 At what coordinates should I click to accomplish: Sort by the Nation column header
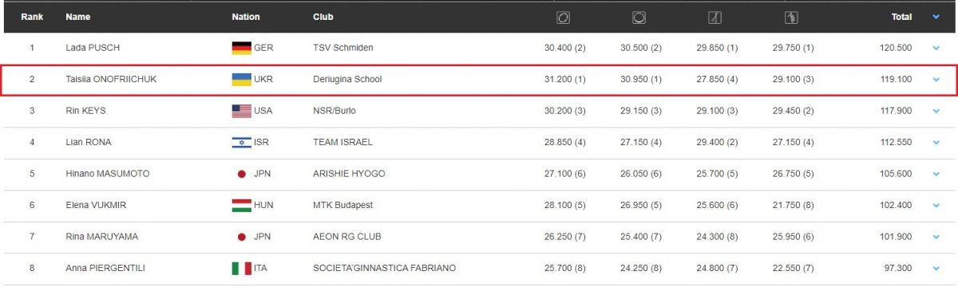(246, 16)
